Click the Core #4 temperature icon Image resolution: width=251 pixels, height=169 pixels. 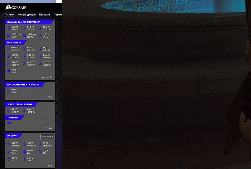(9, 56)
